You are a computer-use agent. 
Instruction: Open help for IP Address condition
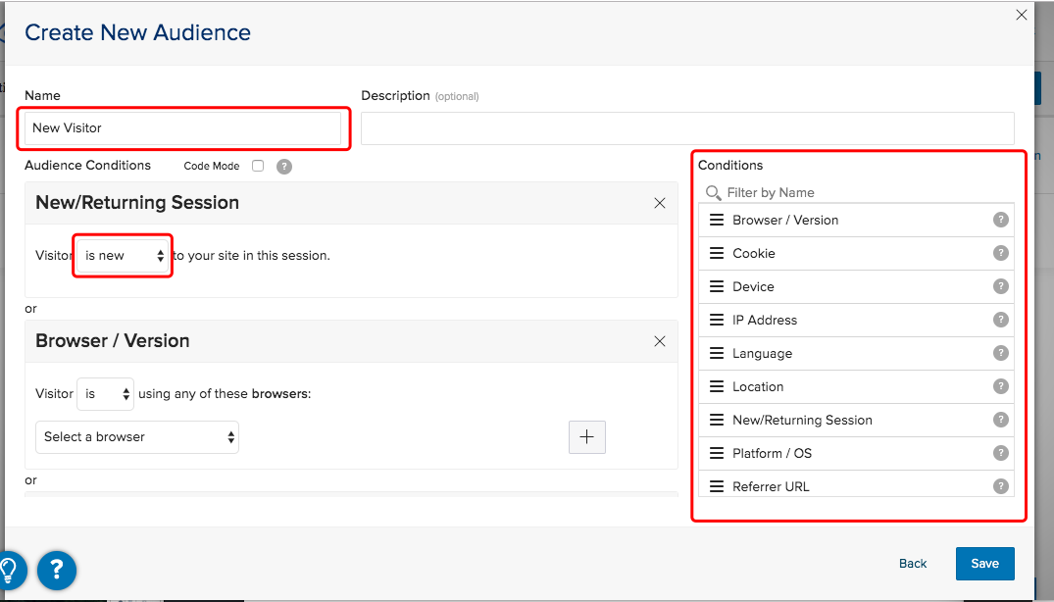pos(1001,320)
